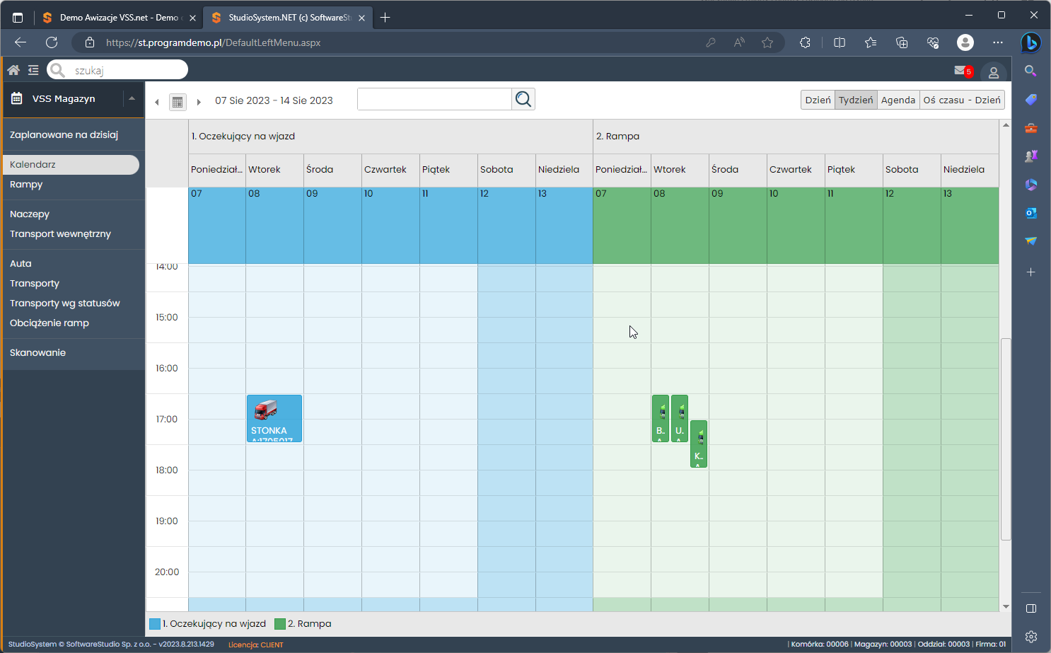Collapse the VSS Magazyn menu section

click(132, 99)
